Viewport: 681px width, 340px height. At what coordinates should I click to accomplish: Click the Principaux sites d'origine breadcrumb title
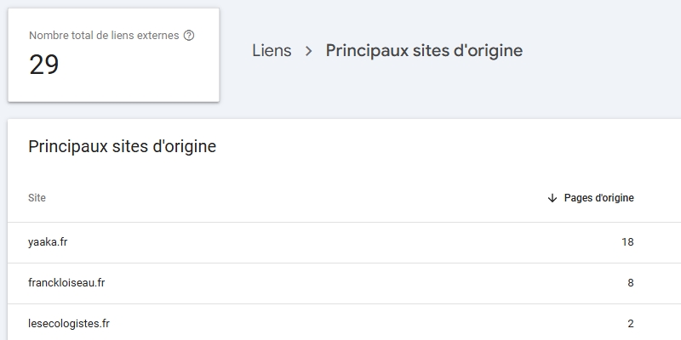(424, 51)
